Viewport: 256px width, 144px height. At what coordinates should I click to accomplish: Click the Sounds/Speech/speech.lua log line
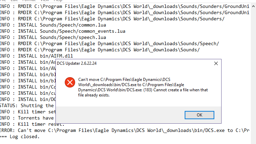53,38
